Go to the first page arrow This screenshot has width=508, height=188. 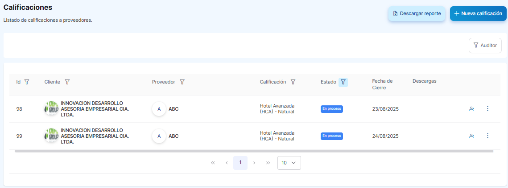click(x=213, y=163)
